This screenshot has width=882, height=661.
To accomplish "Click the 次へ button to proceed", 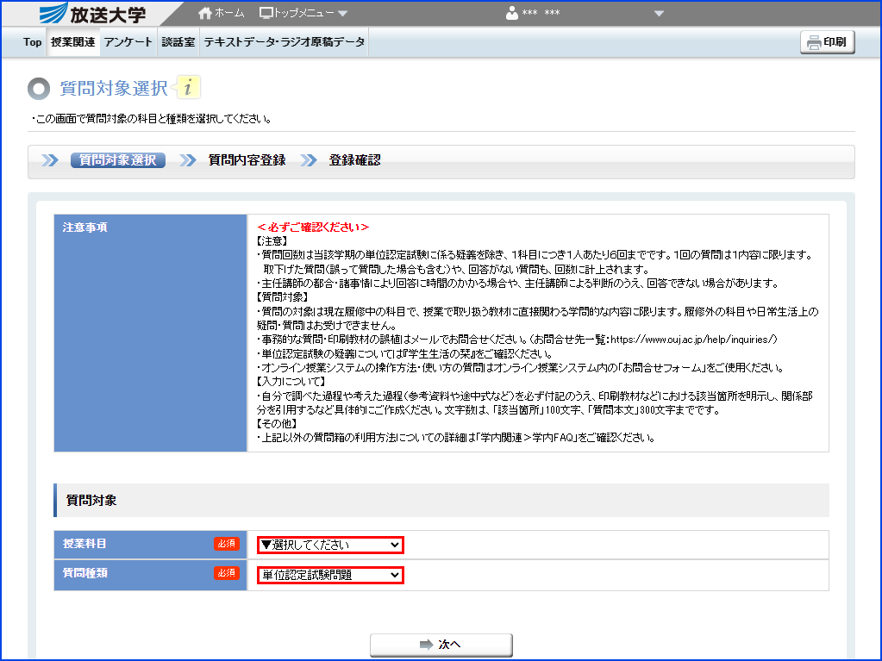I will [441, 644].
